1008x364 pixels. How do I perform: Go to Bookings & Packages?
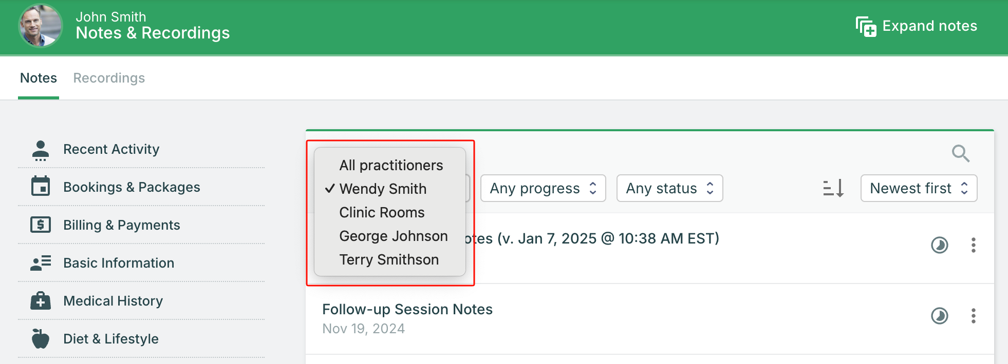tap(132, 187)
